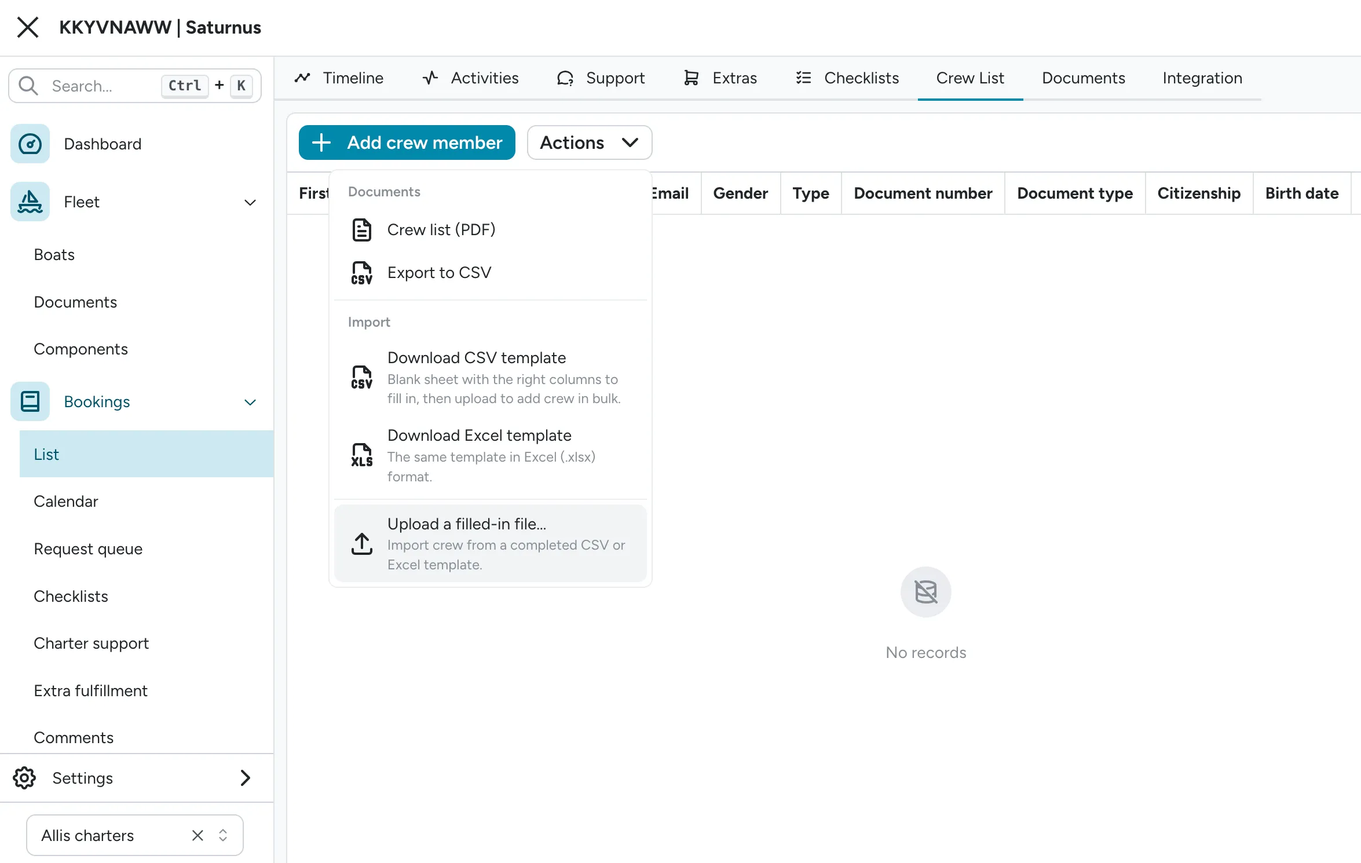This screenshot has height=863, width=1361.
Task: Close the booking panel with the X icon
Action: (28, 27)
